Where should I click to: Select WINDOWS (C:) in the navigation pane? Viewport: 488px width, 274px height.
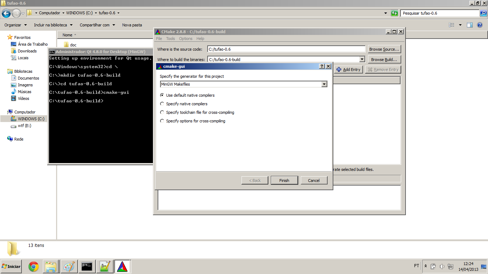pyautogui.click(x=31, y=119)
